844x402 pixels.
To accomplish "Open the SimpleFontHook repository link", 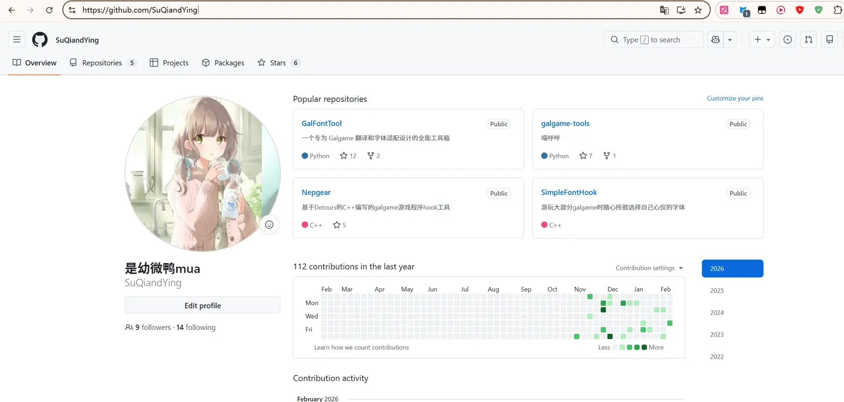I will click(569, 192).
